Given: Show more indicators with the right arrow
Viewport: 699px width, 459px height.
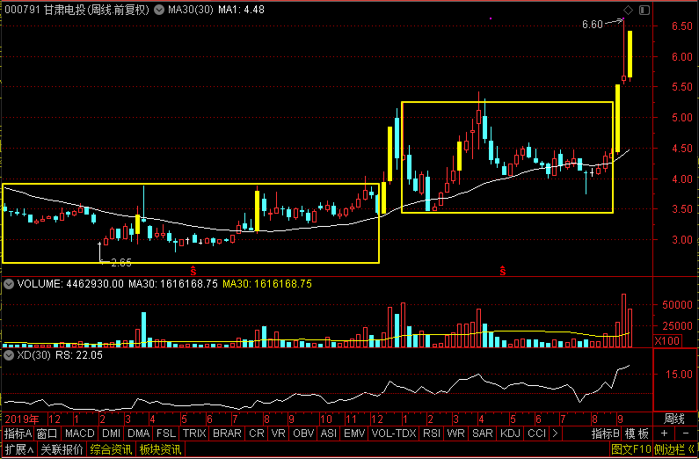Looking at the screenshot, I should pos(556,433).
